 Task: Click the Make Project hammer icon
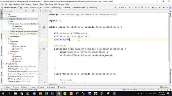115,7
